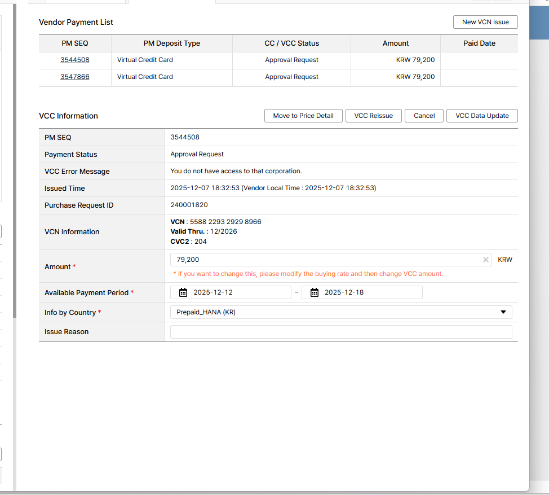Click the Issued Time value

(273, 188)
